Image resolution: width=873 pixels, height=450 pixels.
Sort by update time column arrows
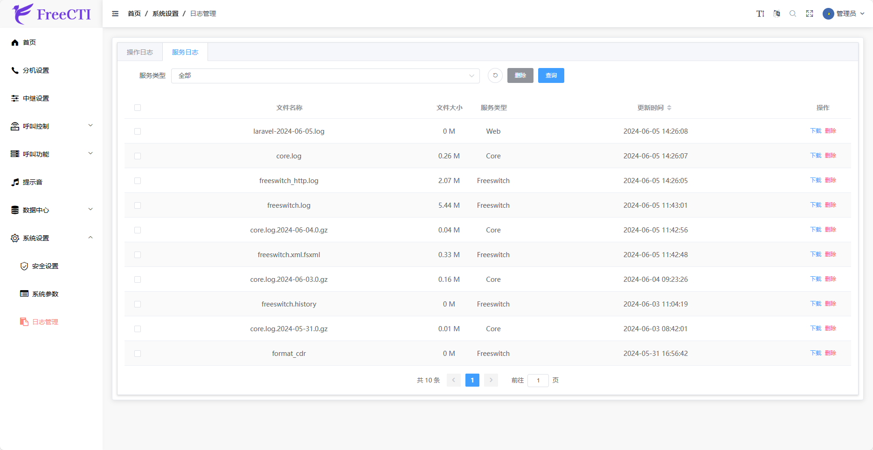(x=669, y=108)
